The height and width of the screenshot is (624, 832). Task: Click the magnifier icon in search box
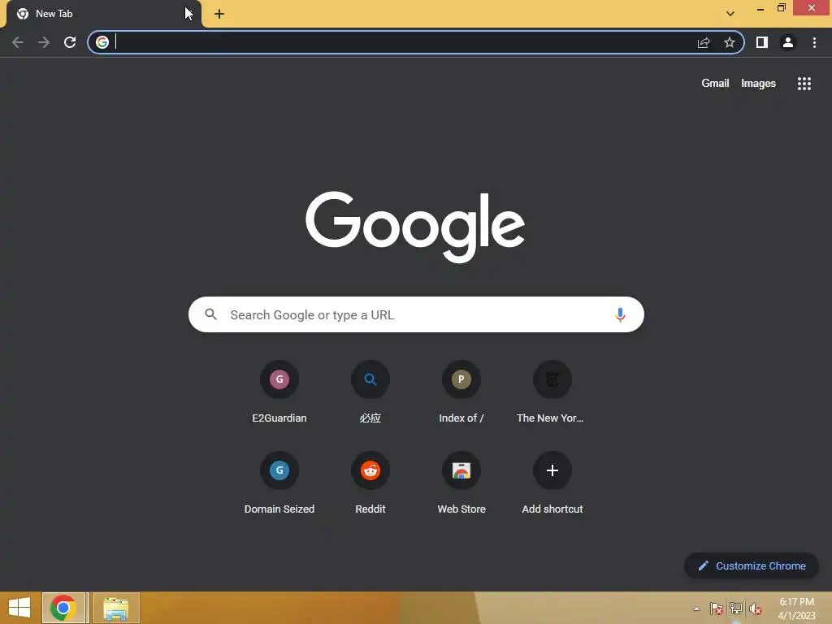pos(210,314)
